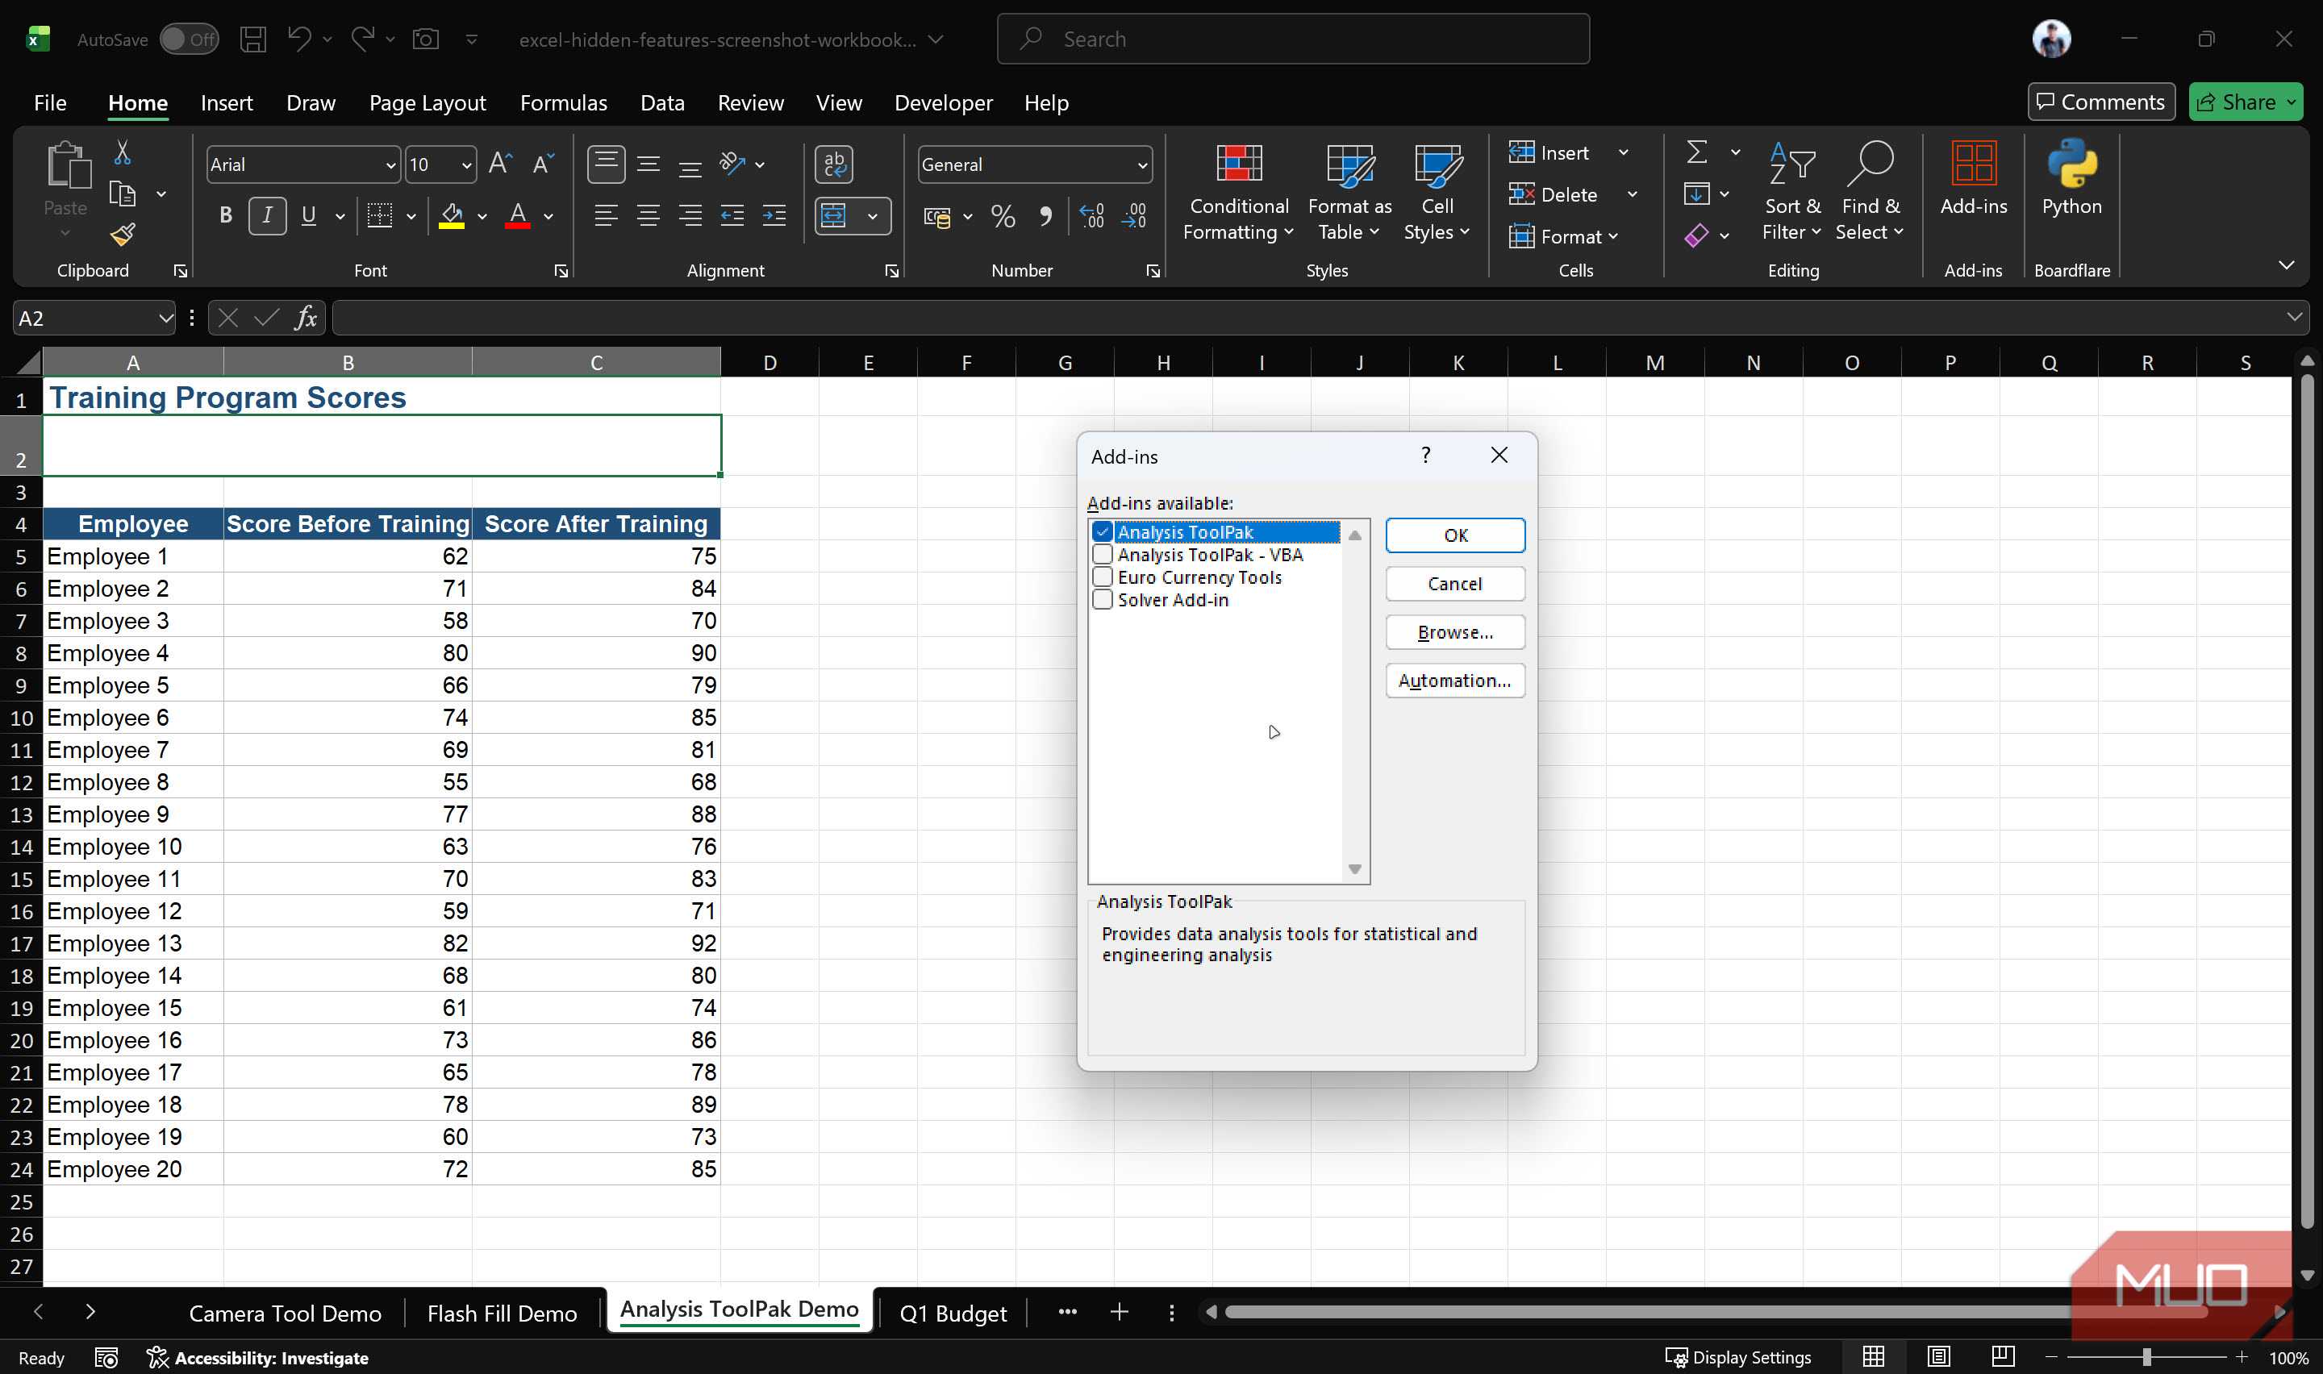The image size is (2323, 1374).
Task: Expand the formula bar
Action: (x=2292, y=318)
